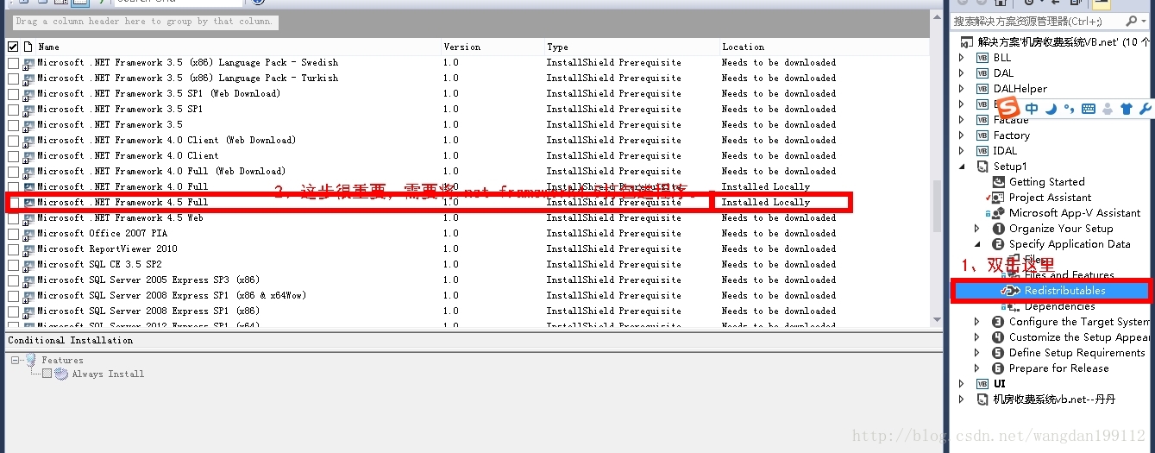The height and width of the screenshot is (453, 1155).
Task: Click the VB project icon next to BLL
Action: pos(982,58)
